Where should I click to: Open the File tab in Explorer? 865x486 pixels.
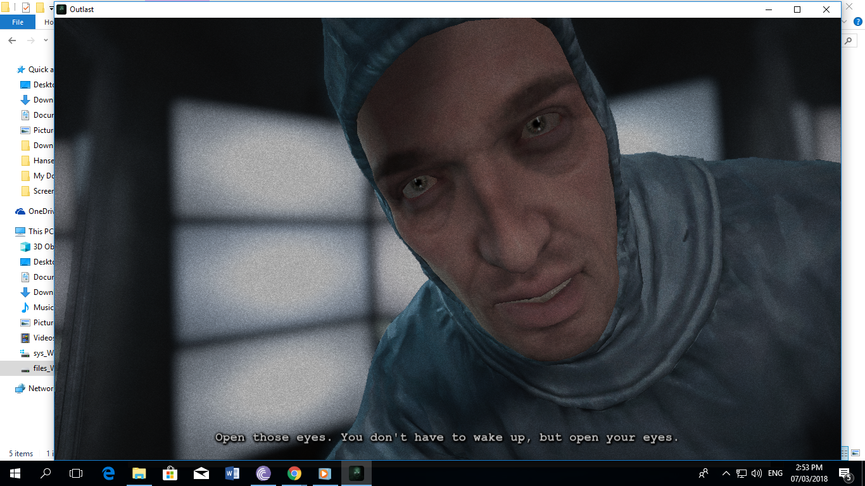[18, 22]
